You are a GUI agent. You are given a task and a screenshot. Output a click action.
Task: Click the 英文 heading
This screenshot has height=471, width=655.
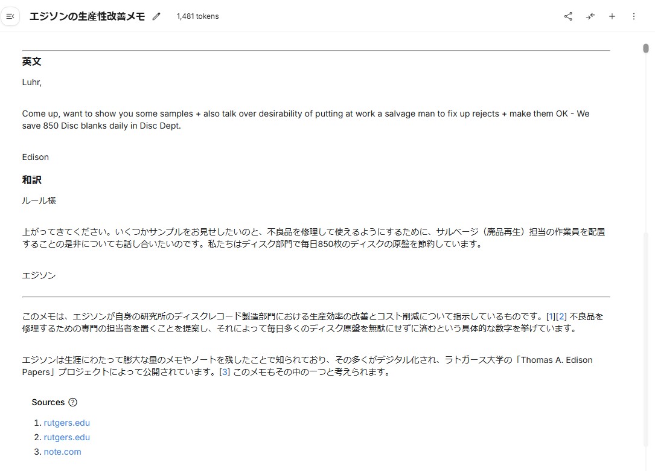(32, 62)
